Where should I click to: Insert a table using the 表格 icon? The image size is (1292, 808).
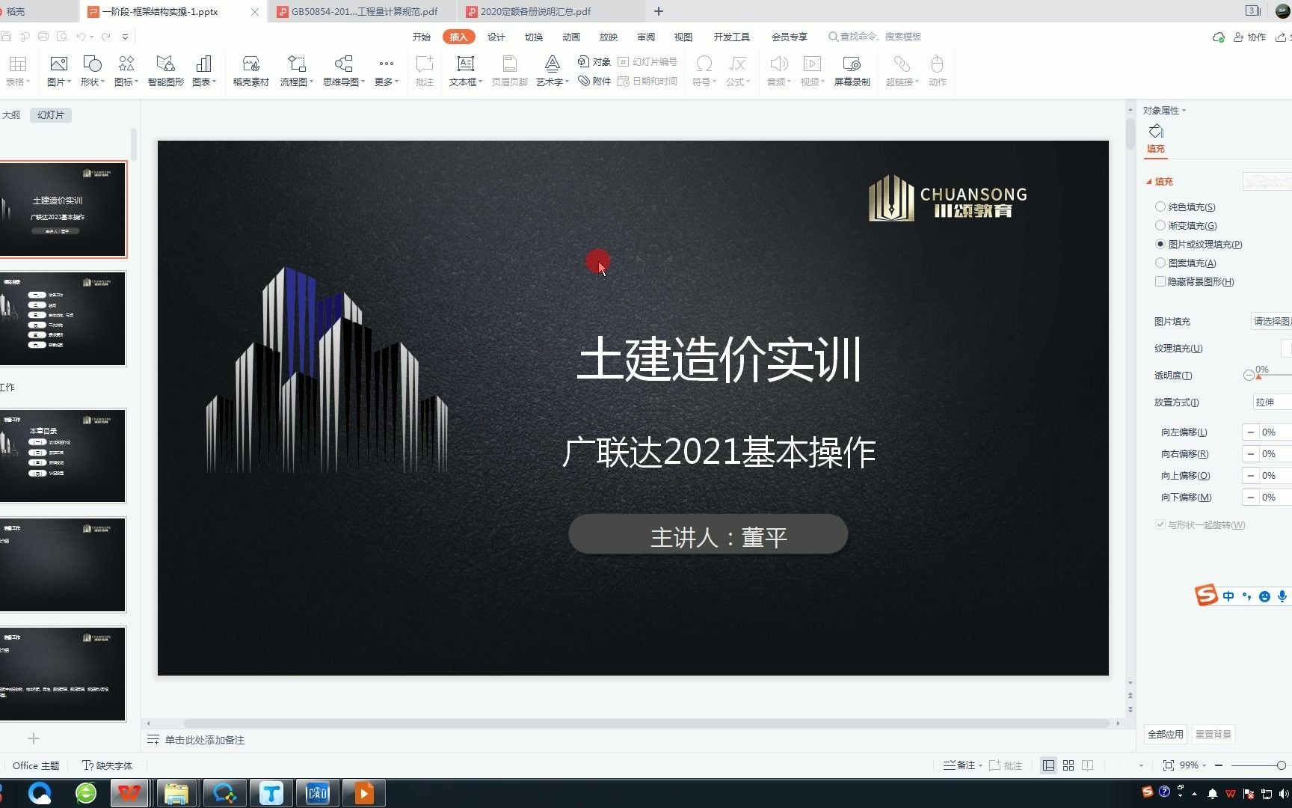tap(17, 71)
